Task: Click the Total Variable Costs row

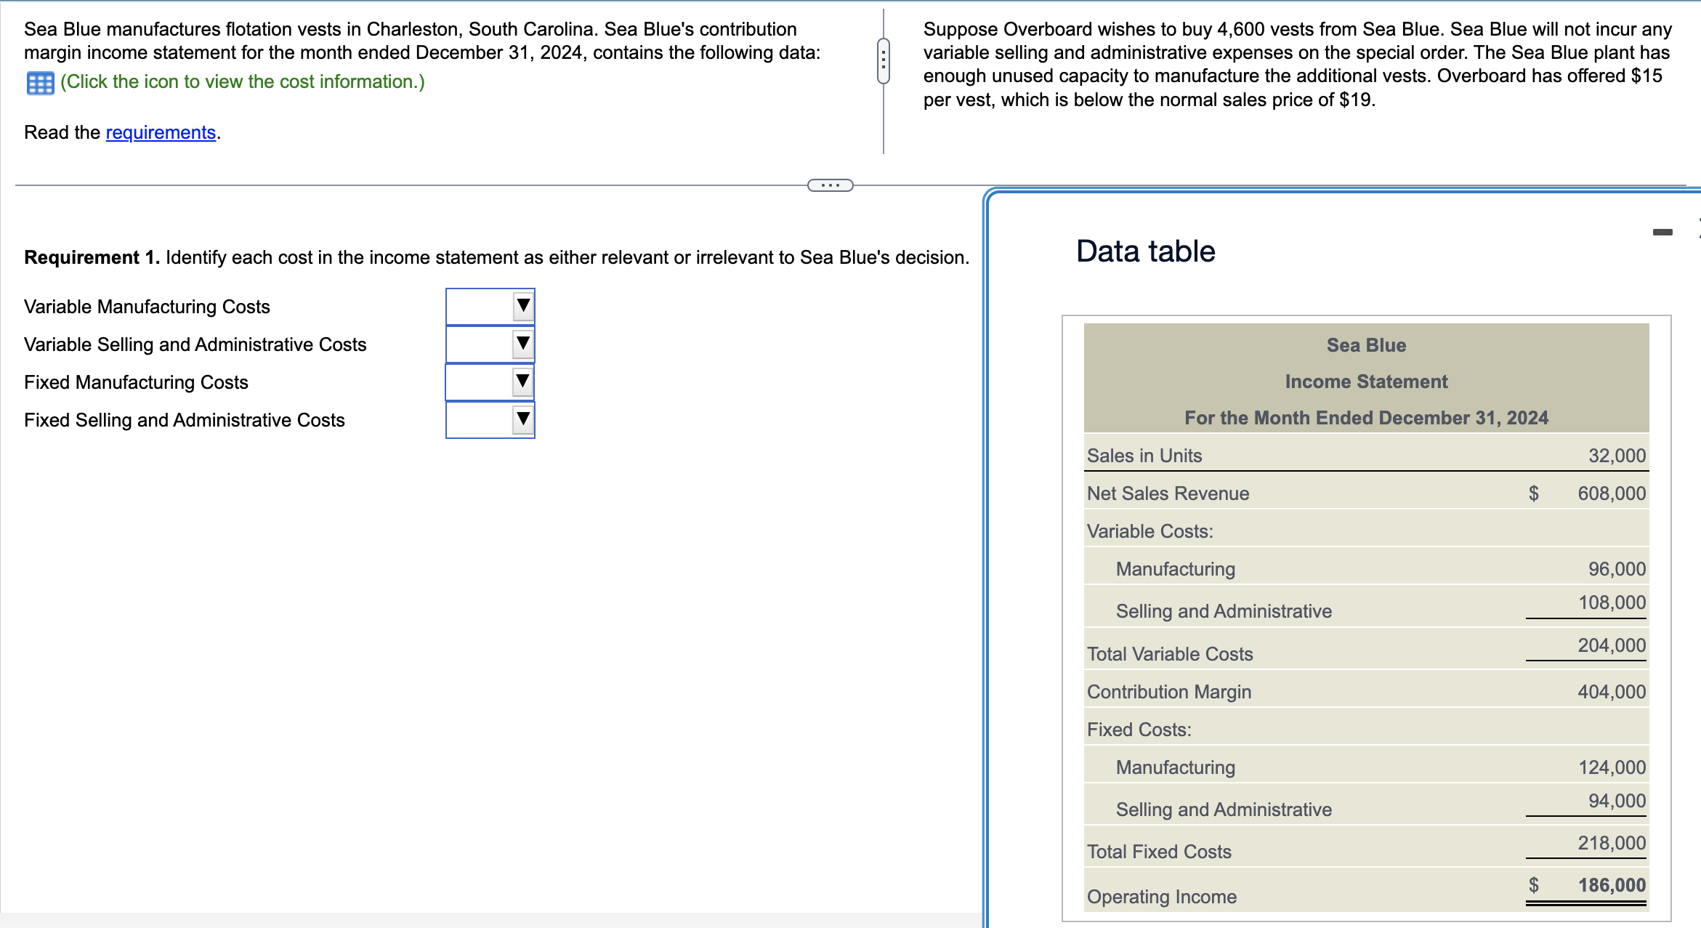Action: pyautogui.click(x=1170, y=654)
